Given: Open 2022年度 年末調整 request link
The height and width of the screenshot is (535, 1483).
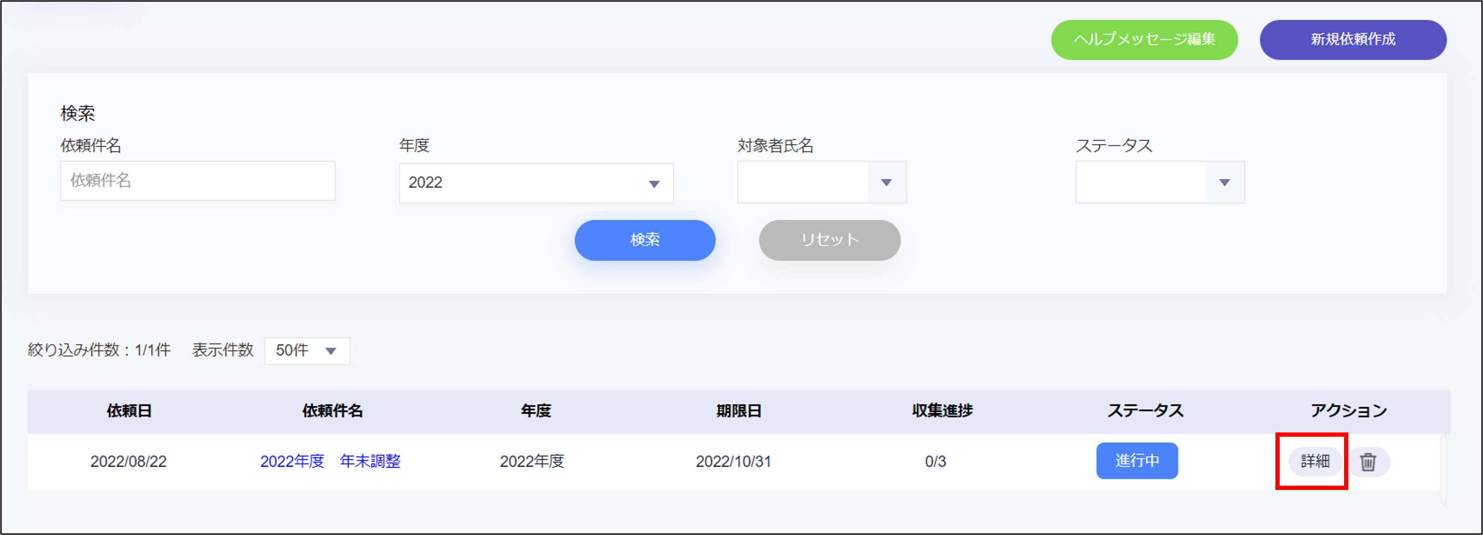Looking at the screenshot, I should pyautogui.click(x=330, y=461).
